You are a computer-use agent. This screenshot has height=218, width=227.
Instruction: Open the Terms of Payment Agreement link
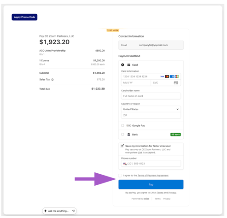tap(153, 176)
